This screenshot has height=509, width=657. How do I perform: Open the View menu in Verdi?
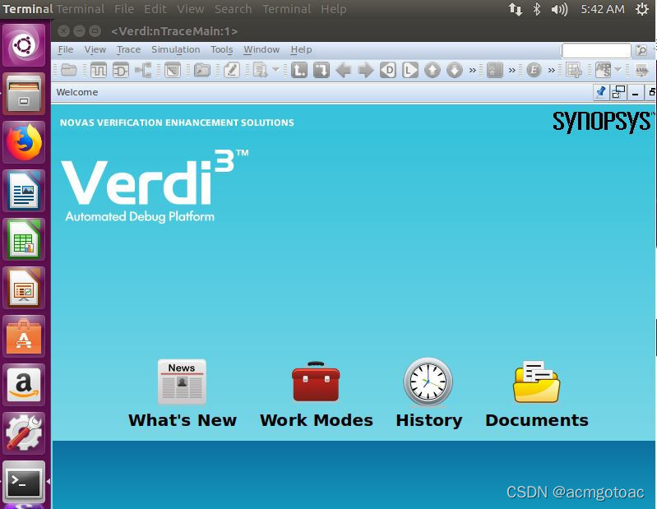[95, 49]
